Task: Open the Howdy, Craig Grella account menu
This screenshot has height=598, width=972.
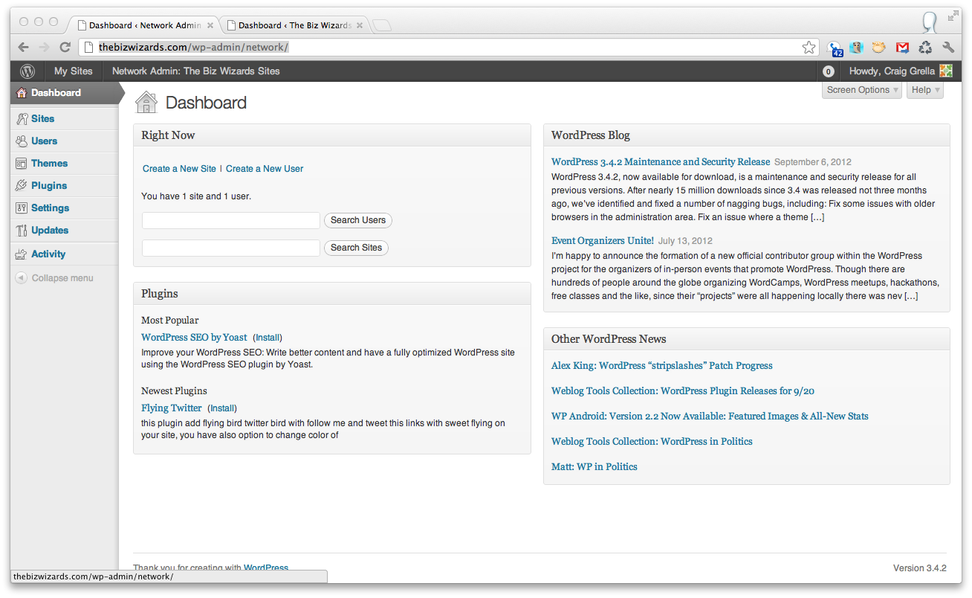Action: click(901, 71)
